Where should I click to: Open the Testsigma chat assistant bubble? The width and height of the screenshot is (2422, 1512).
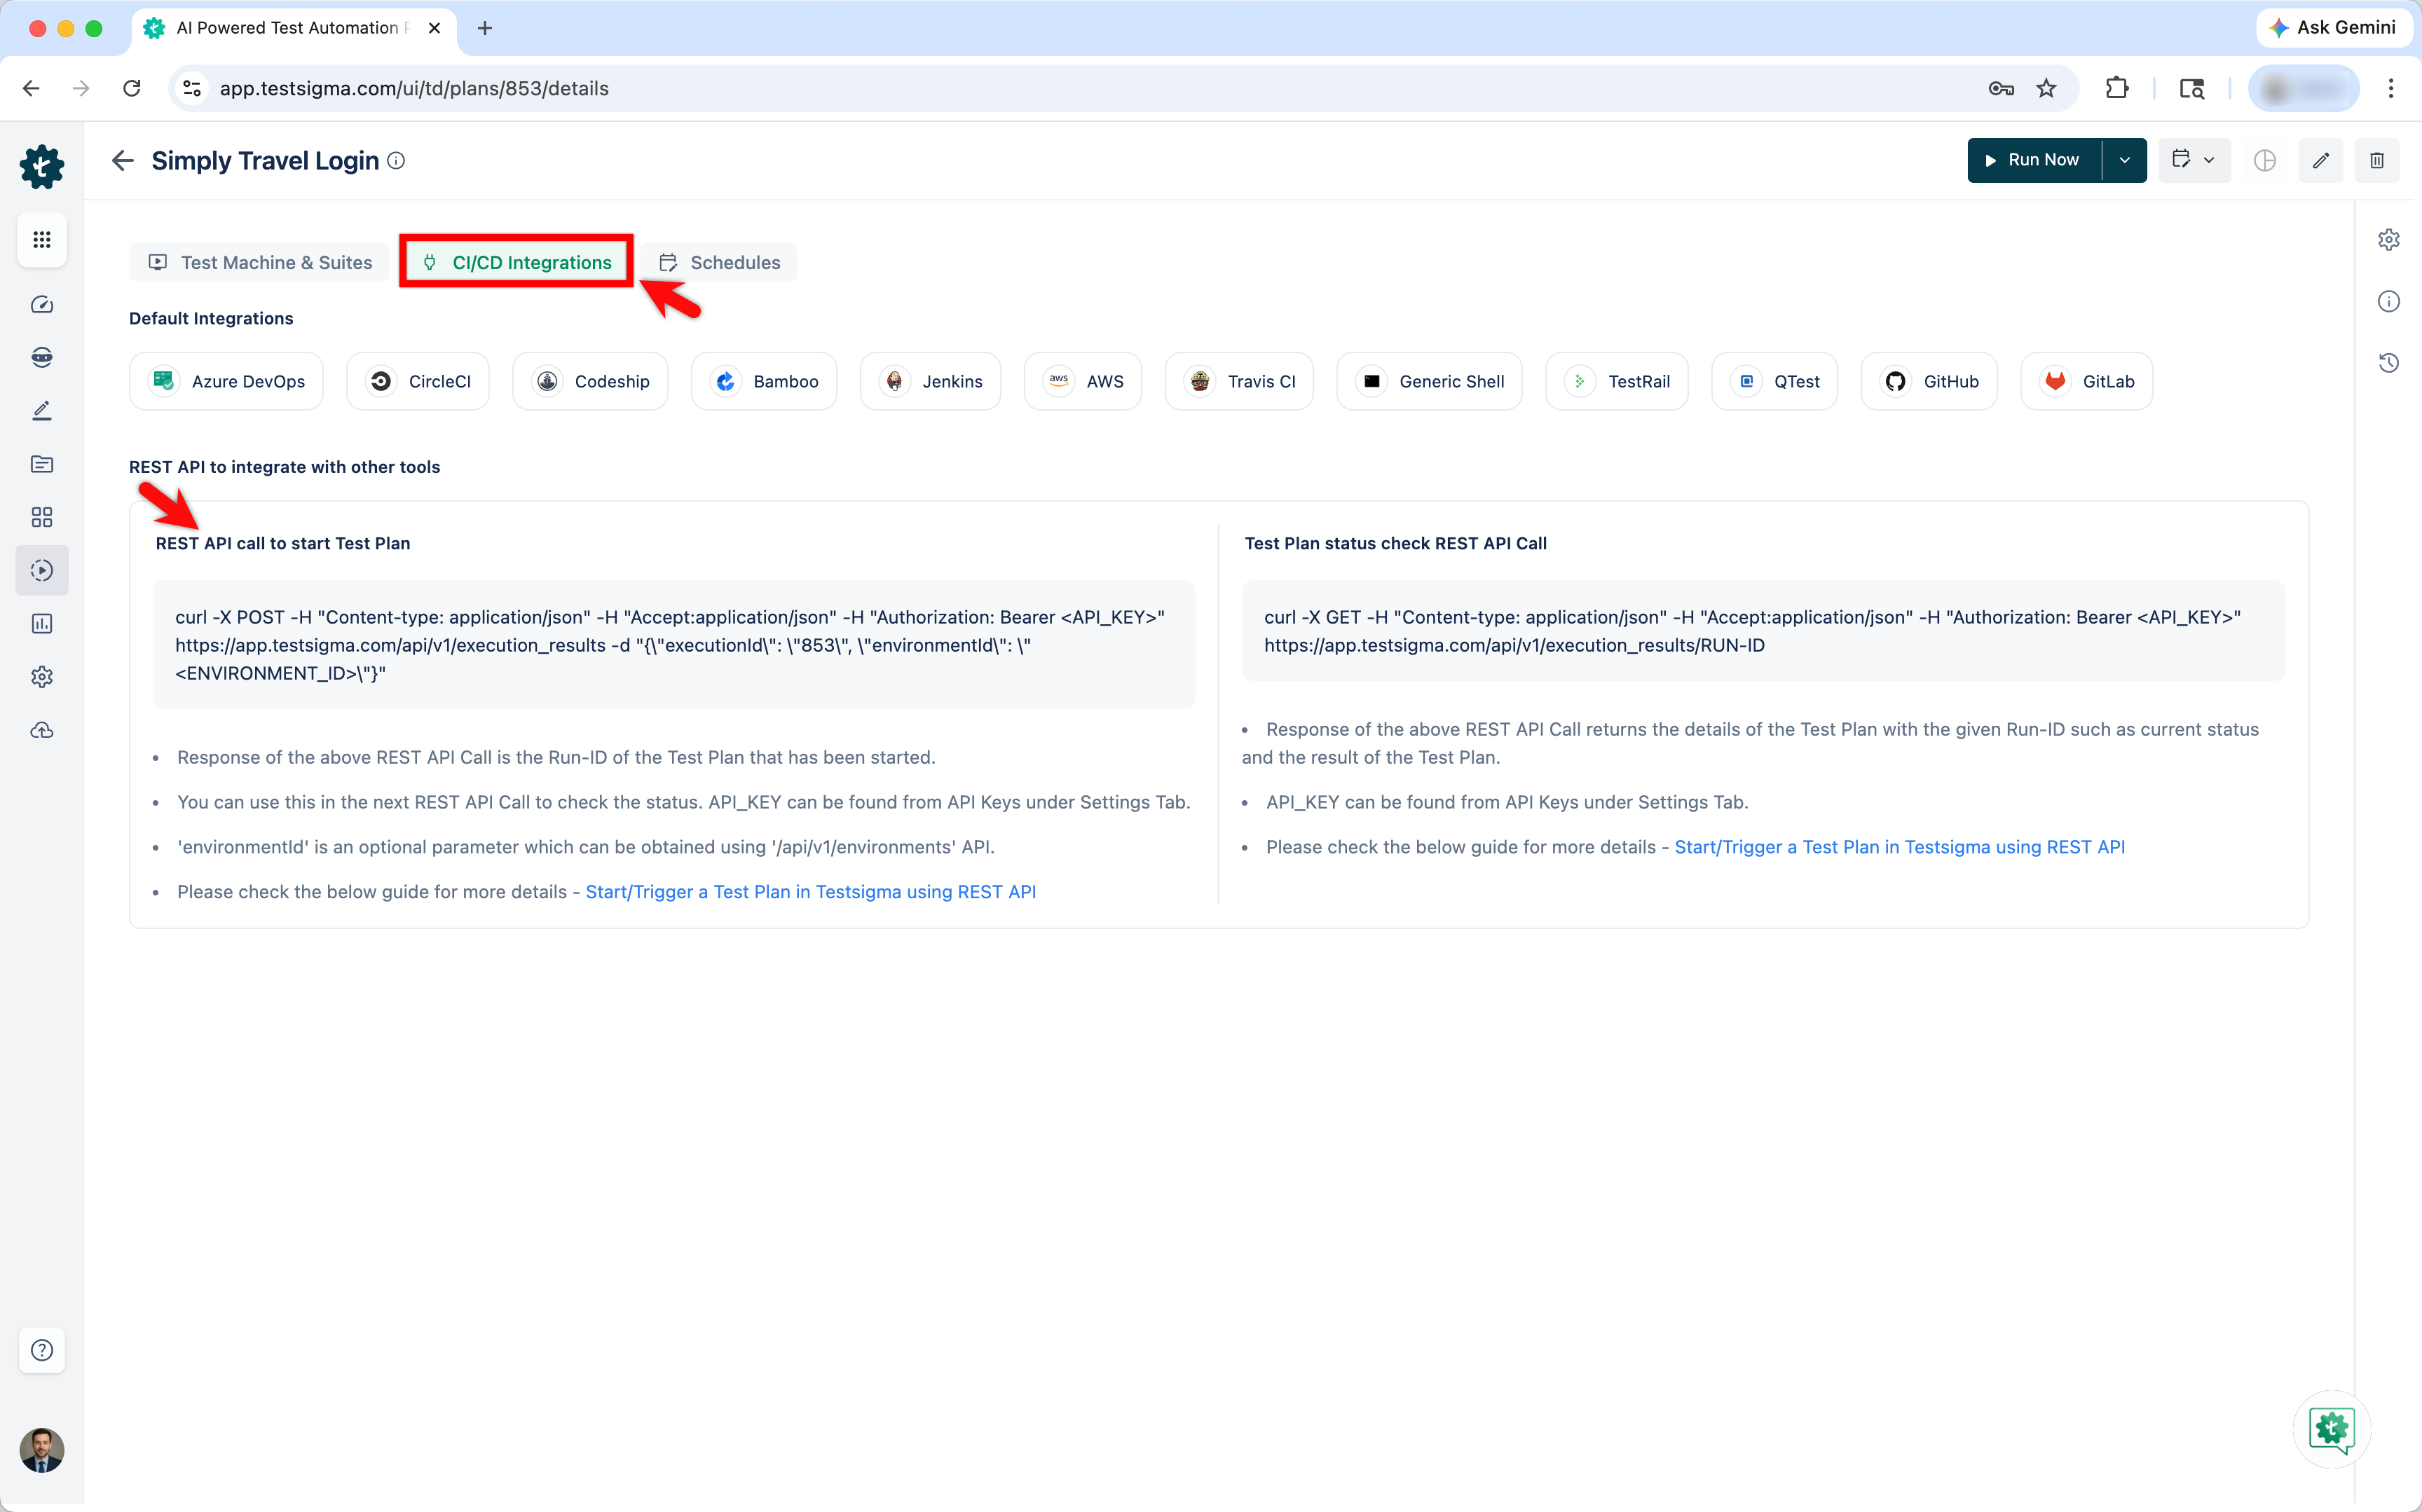pyautogui.click(x=2332, y=1429)
